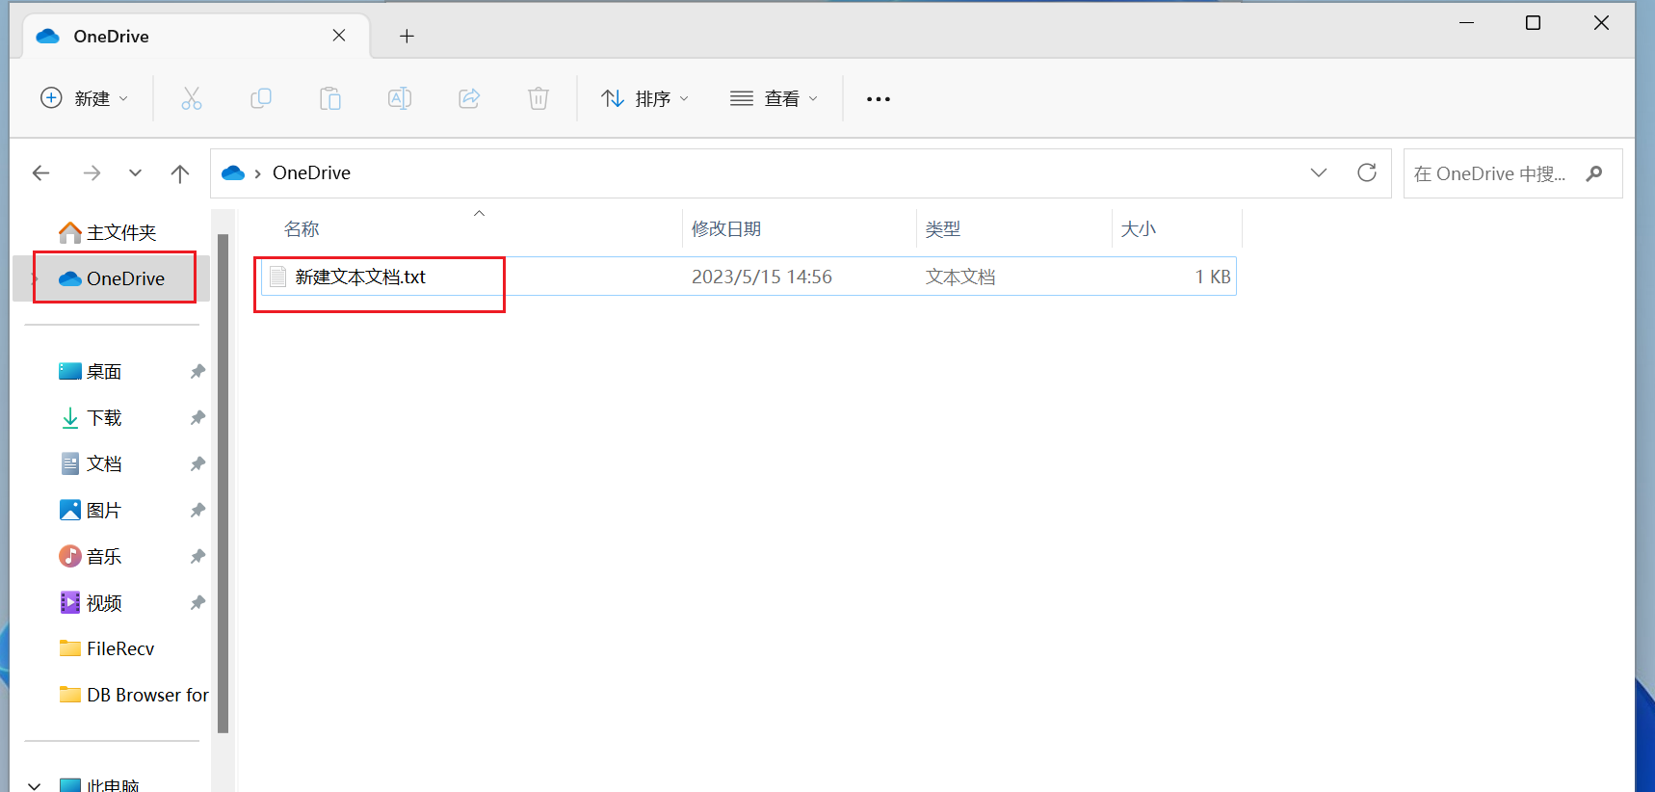Select 新建文本文档.txt file
1655x792 pixels.
click(x=360, y=277)
